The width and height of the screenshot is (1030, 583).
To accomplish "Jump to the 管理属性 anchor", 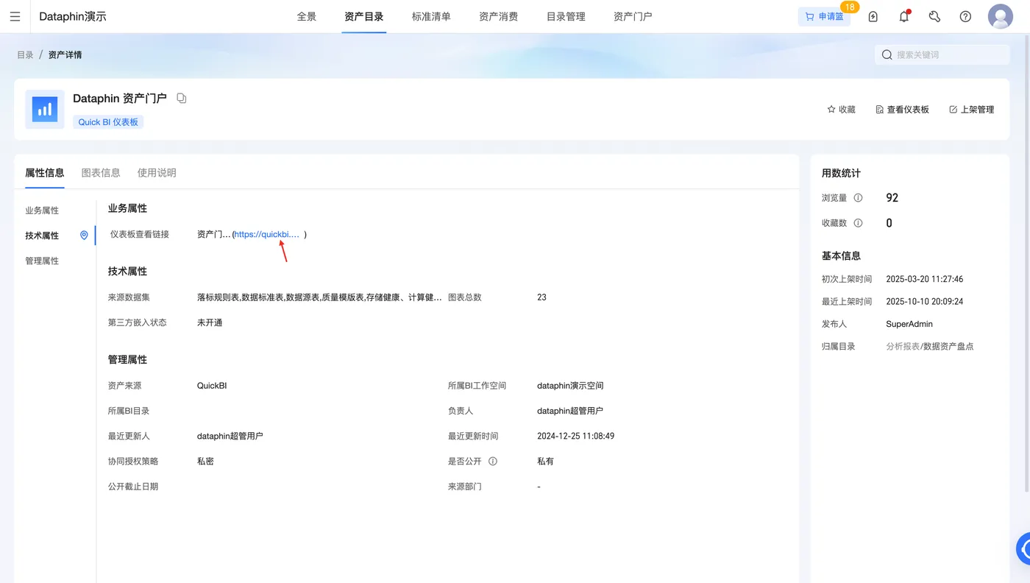I will coord(42,261).
